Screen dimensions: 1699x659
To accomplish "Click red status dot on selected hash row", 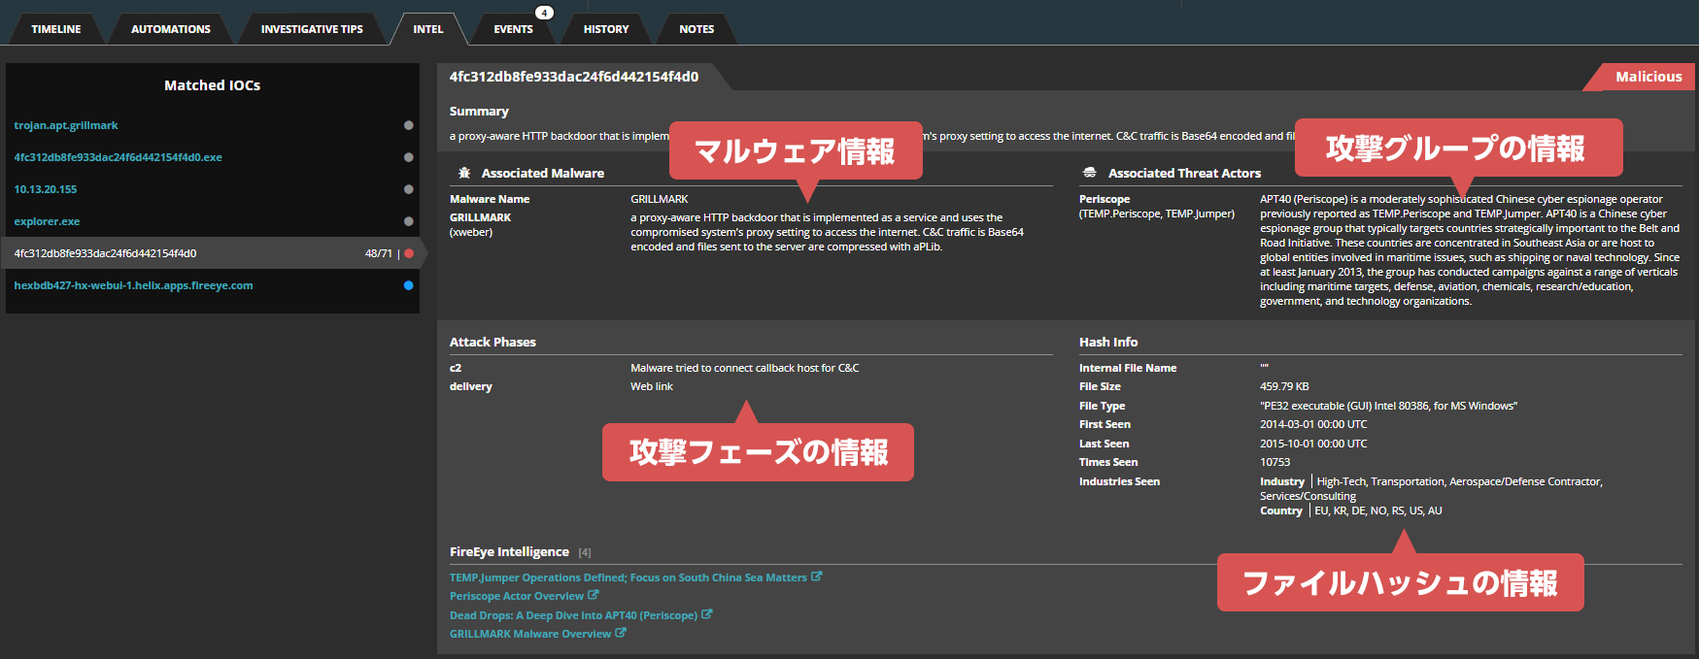I will [409, 253].
